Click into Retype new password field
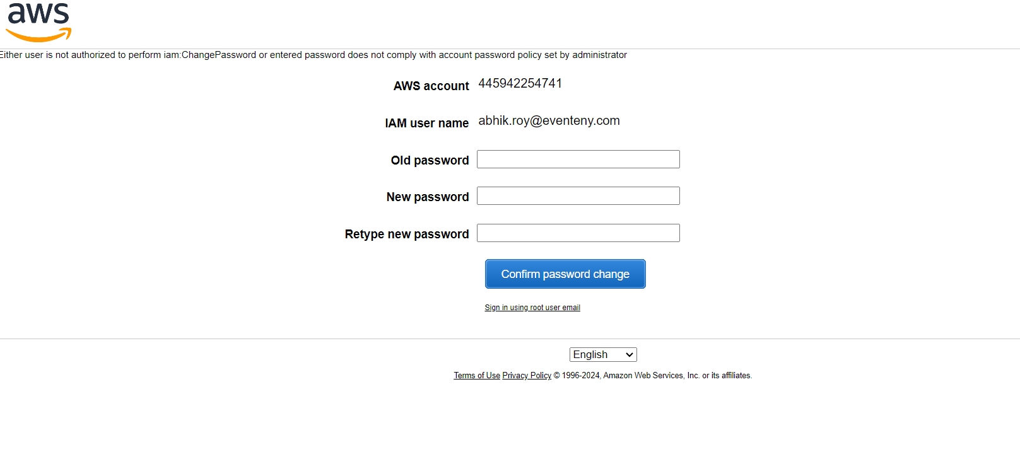The width and height of the screenshot is (1020, 452). (x=578, y=233)
